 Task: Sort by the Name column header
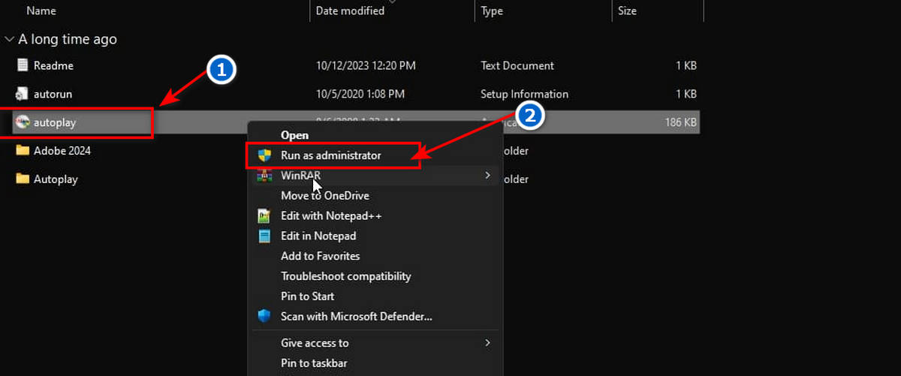click(41, 11)
